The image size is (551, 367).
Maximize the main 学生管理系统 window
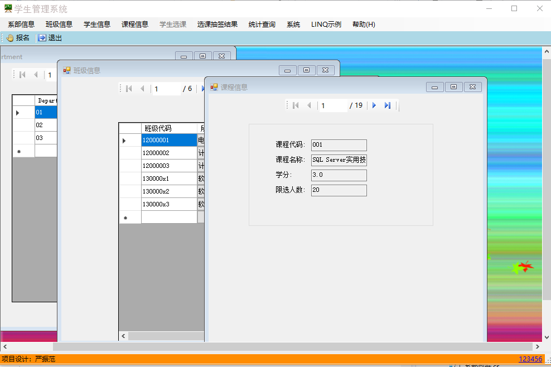[514, 8]
